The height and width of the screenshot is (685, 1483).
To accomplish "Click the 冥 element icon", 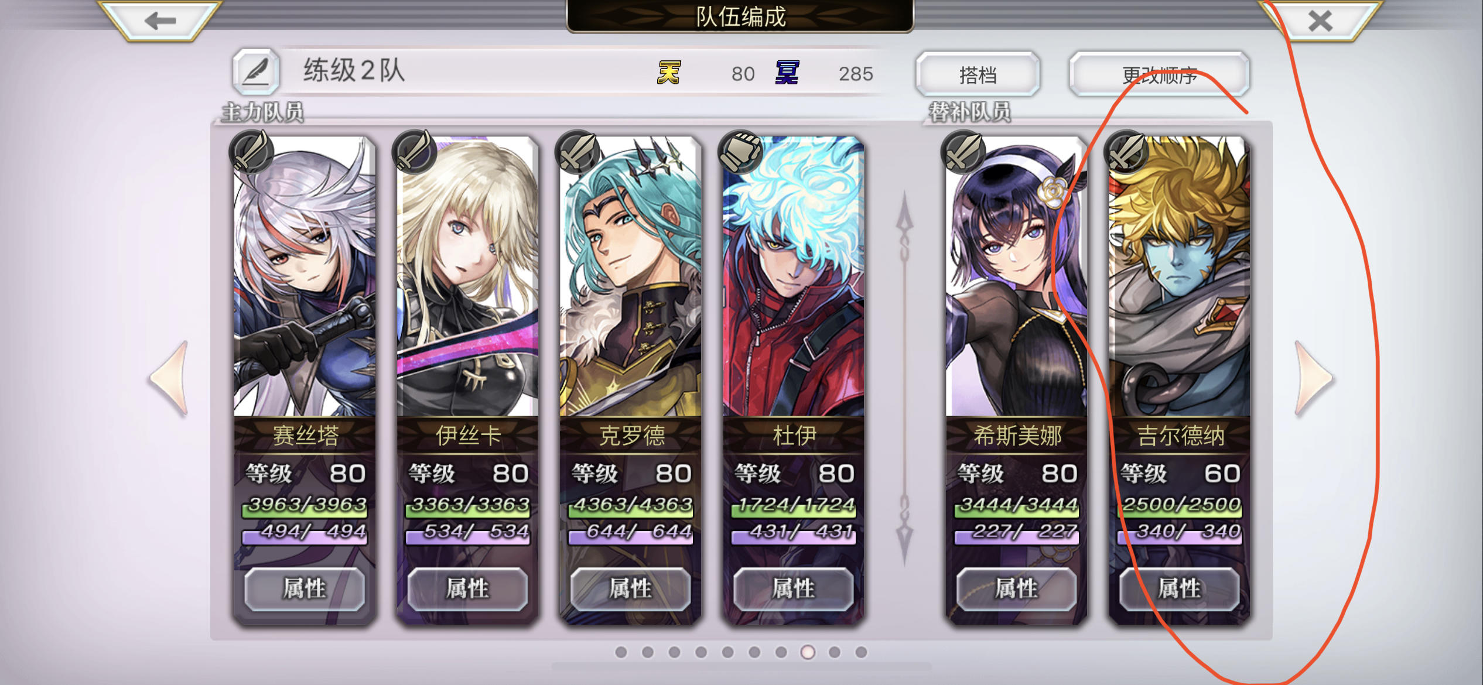I will tap(787, 73).
